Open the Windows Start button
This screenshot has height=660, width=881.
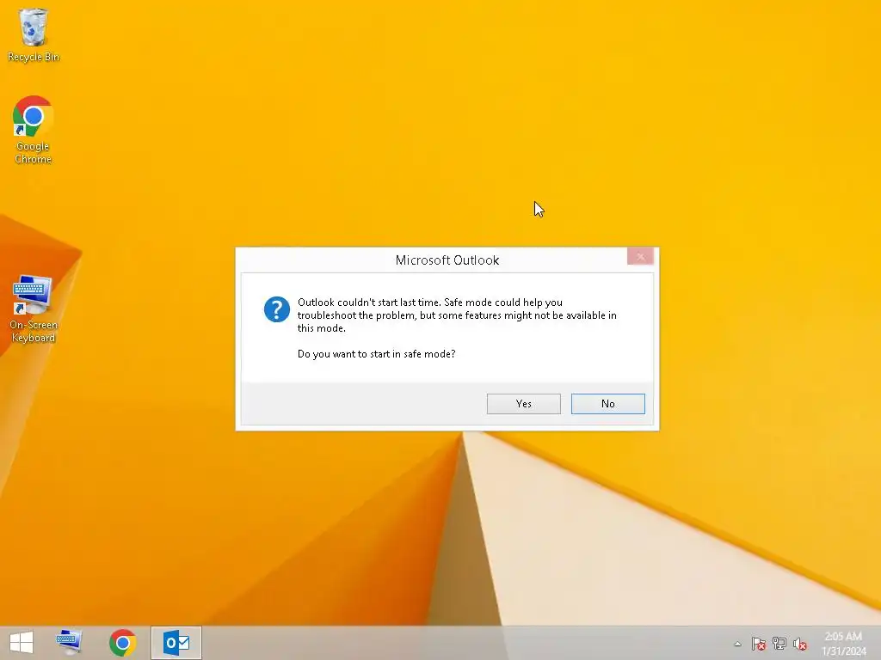(x=22, y=643)
